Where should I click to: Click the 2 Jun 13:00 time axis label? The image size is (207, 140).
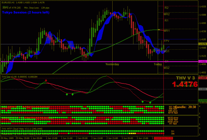pyautogui.click(x=97, y=138)
